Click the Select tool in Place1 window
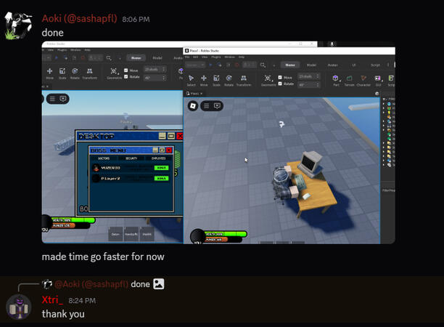Viewport: 444px width, 327px height. pyautogui.click(x=191, y=80)
